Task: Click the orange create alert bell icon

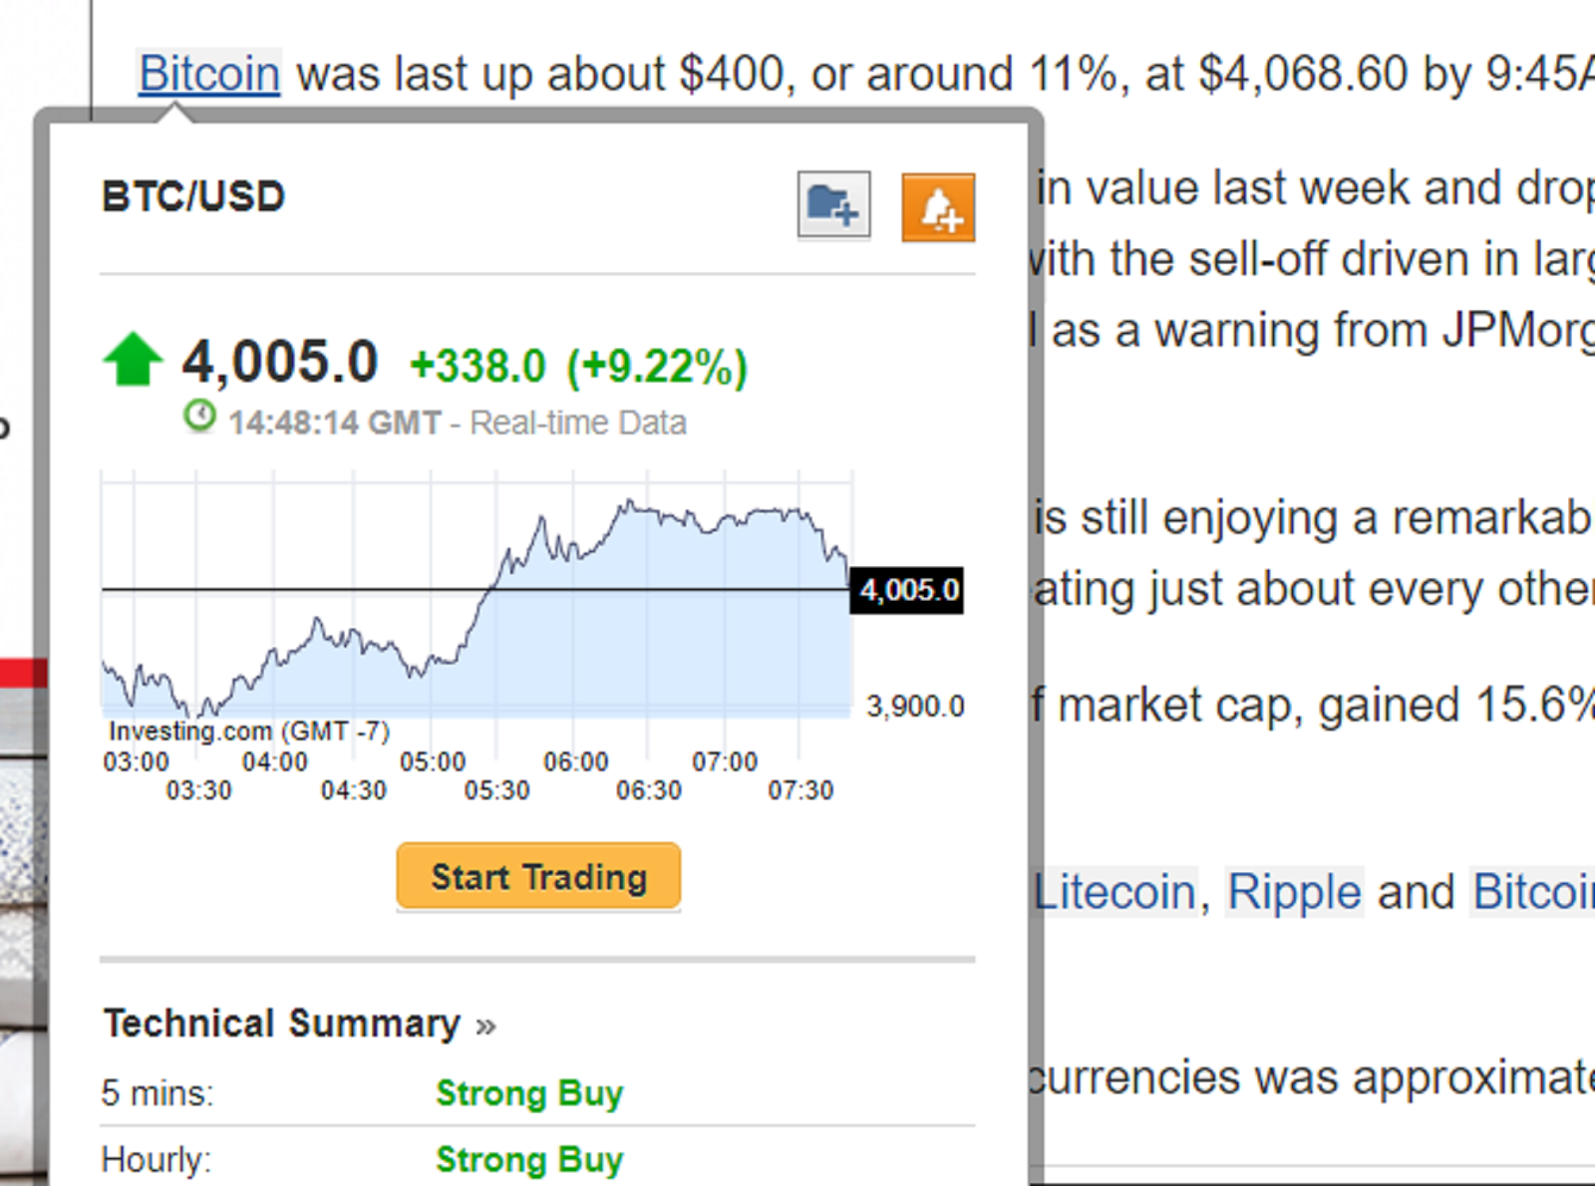Action: click(x=938, y=207)
